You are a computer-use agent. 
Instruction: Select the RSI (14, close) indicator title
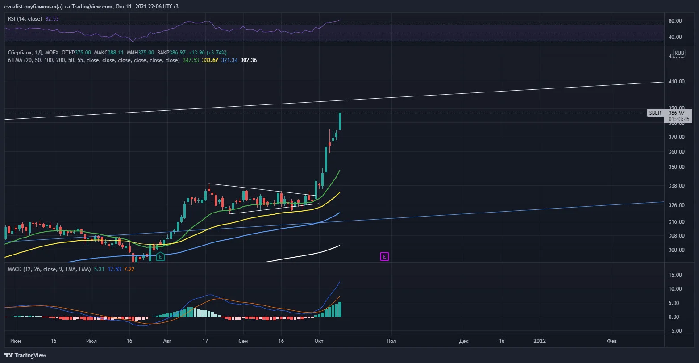click(25, 19)
